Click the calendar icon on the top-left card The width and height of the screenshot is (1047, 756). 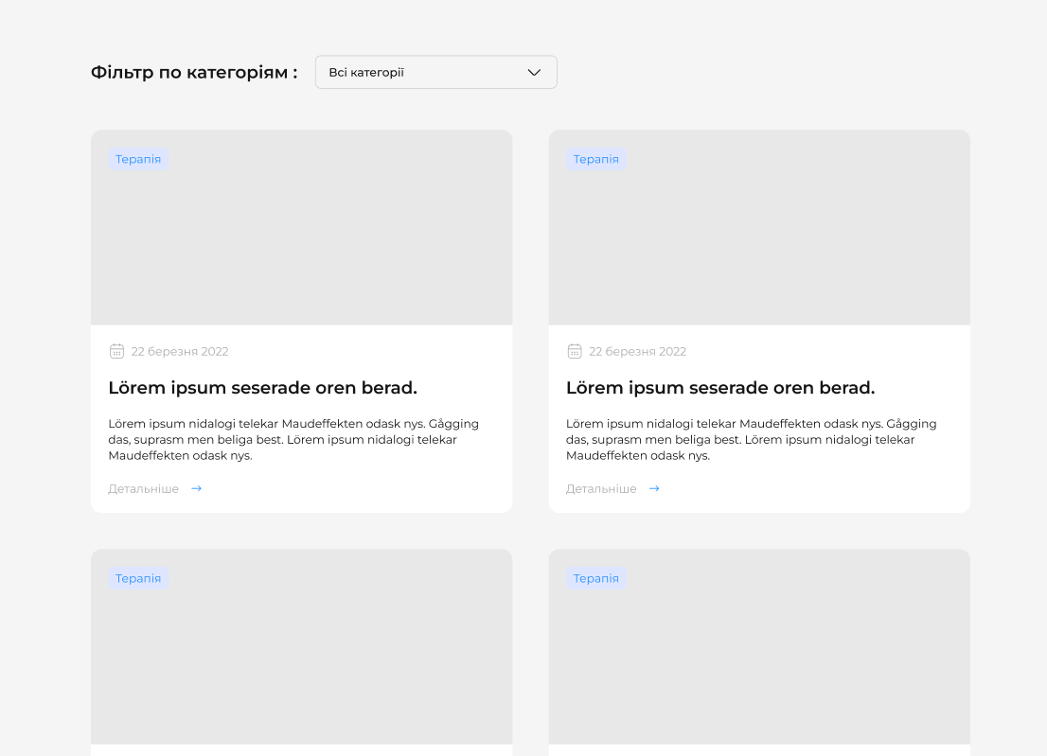(116, 351)
